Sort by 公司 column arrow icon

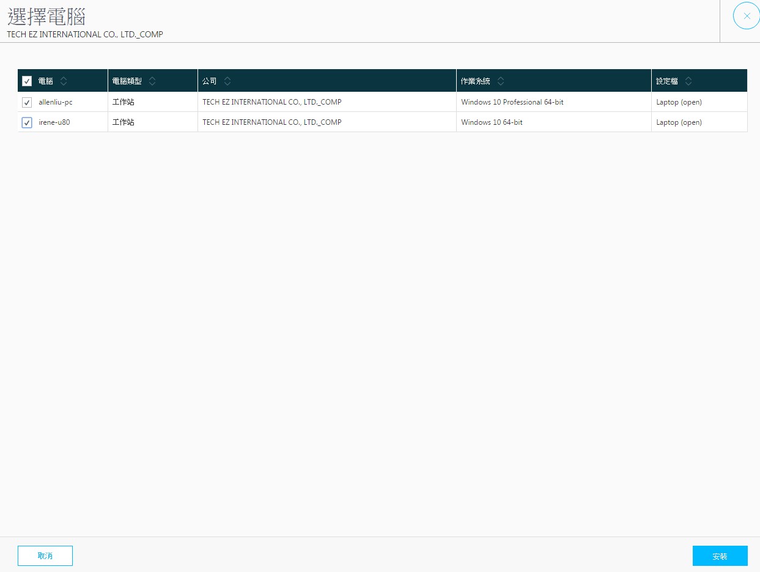(227, 81)
